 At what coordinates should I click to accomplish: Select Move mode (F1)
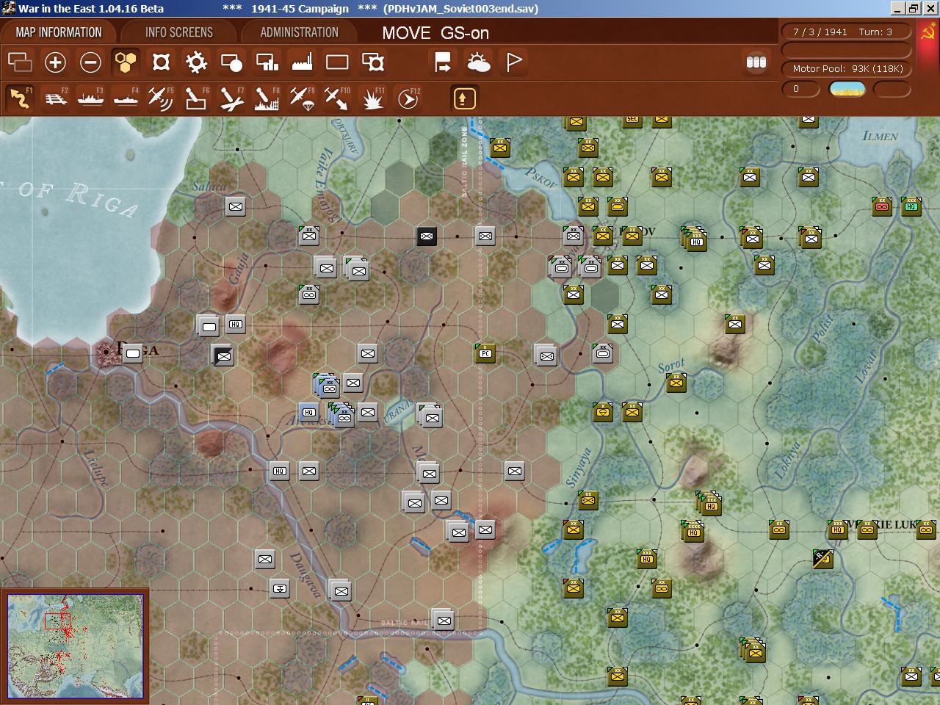[20, 98]
